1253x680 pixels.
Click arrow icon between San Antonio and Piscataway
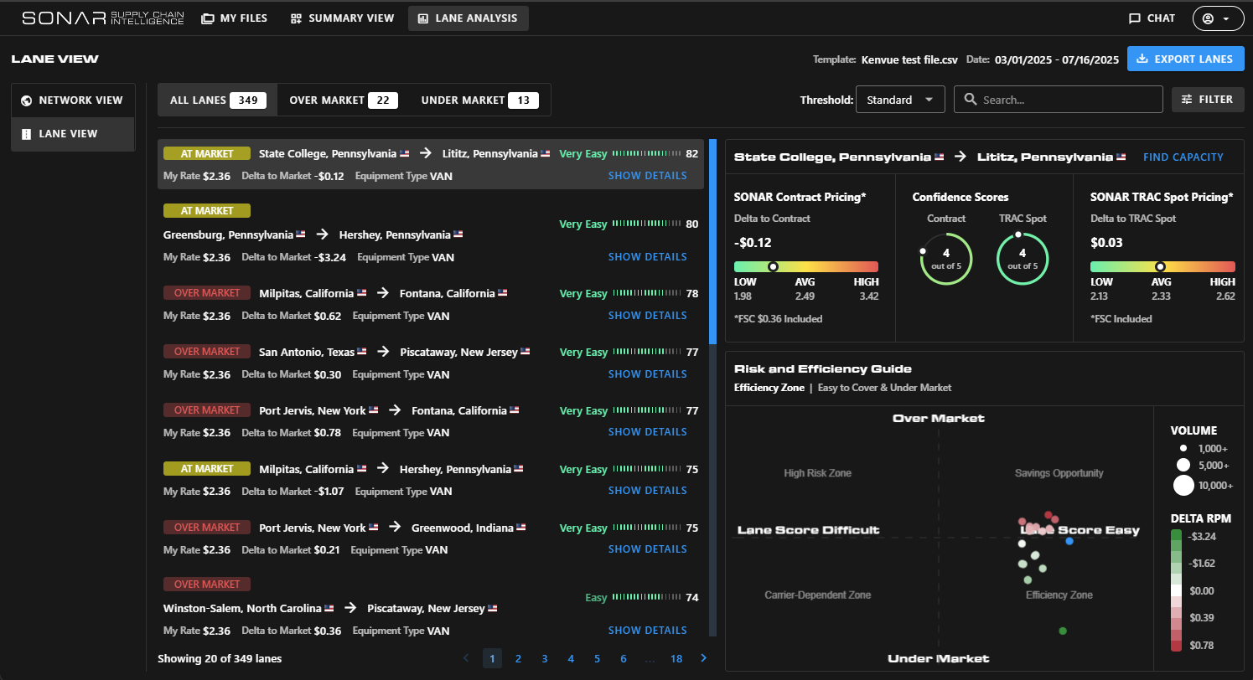(383, 352)
